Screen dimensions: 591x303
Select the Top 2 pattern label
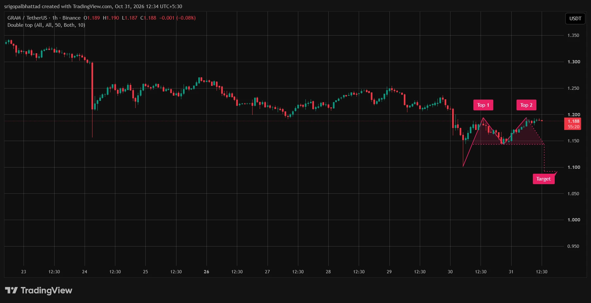point(526,105)
